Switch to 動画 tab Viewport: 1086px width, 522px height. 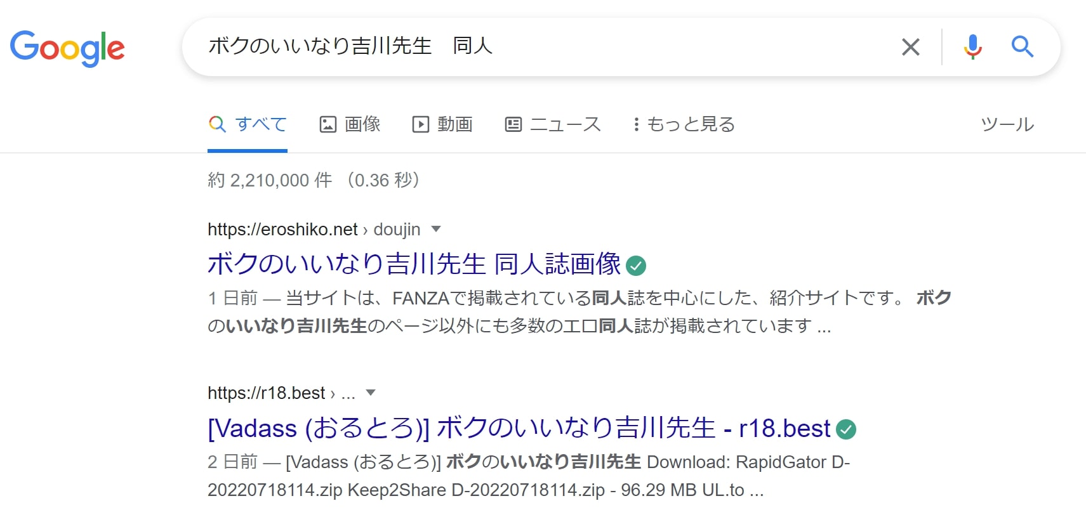tap(442, 124)
